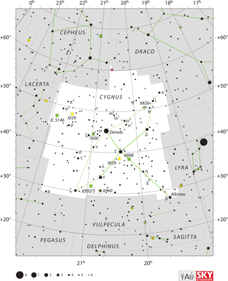228x281 pixels.
Task: Click the Sky & Telescope logo
Action: point(205,276)
